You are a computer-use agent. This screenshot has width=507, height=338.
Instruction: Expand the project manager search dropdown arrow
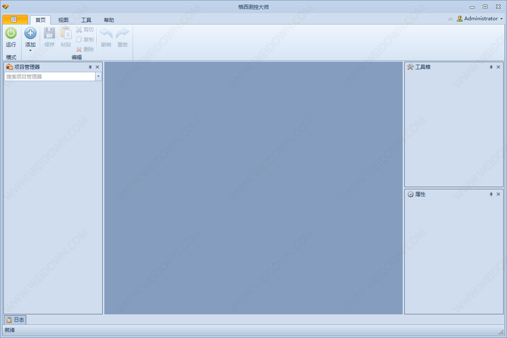98,76
